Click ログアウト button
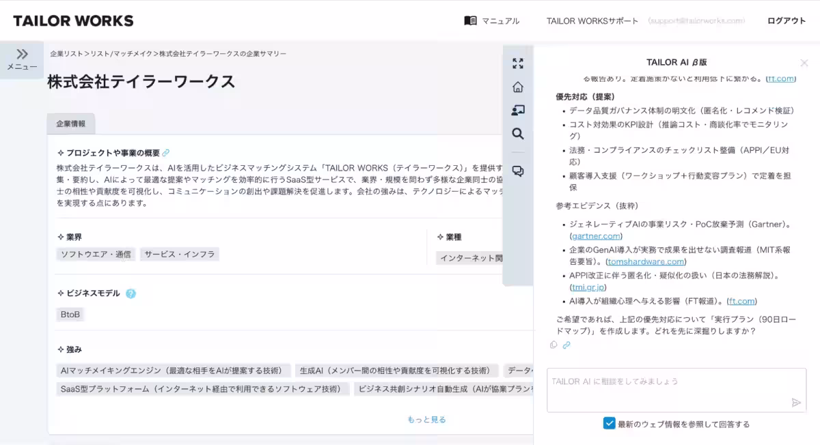Viewport: 820px width, 445px height. pos(787,21)
